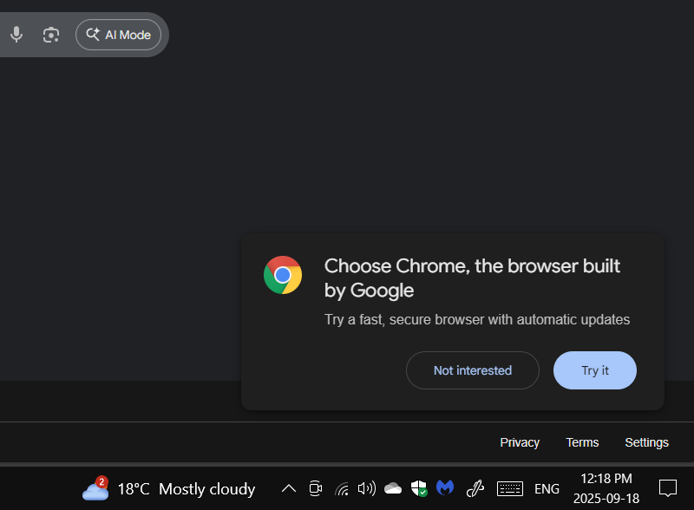The width and height of the screenshot is (694, 510).
Task: Click the Meet Now camera tray icon
Action: (x=316, y=489)
